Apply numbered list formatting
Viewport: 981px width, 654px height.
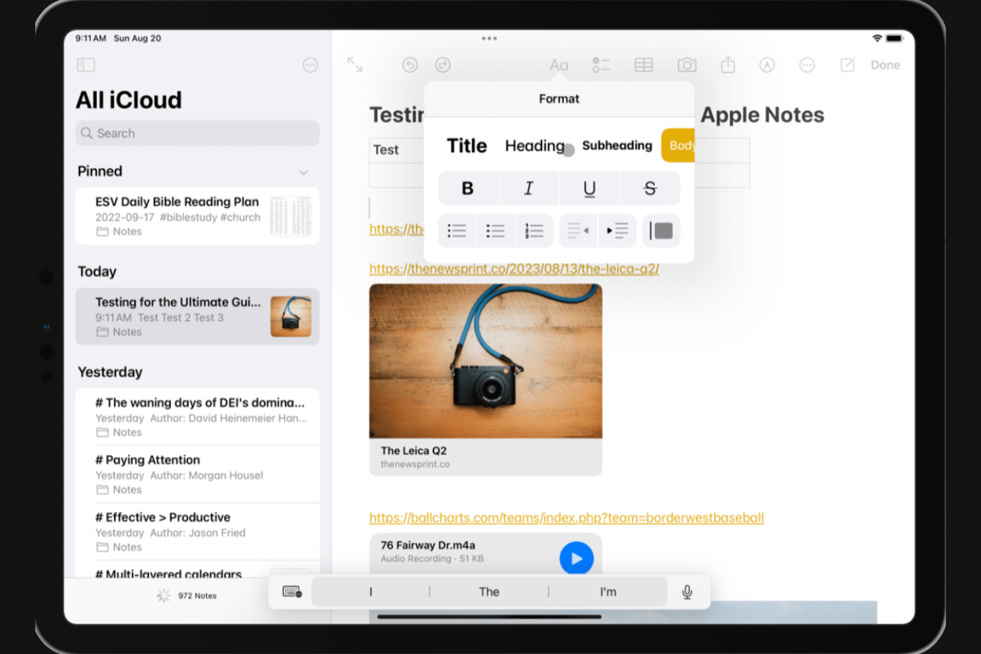point(534,231)
